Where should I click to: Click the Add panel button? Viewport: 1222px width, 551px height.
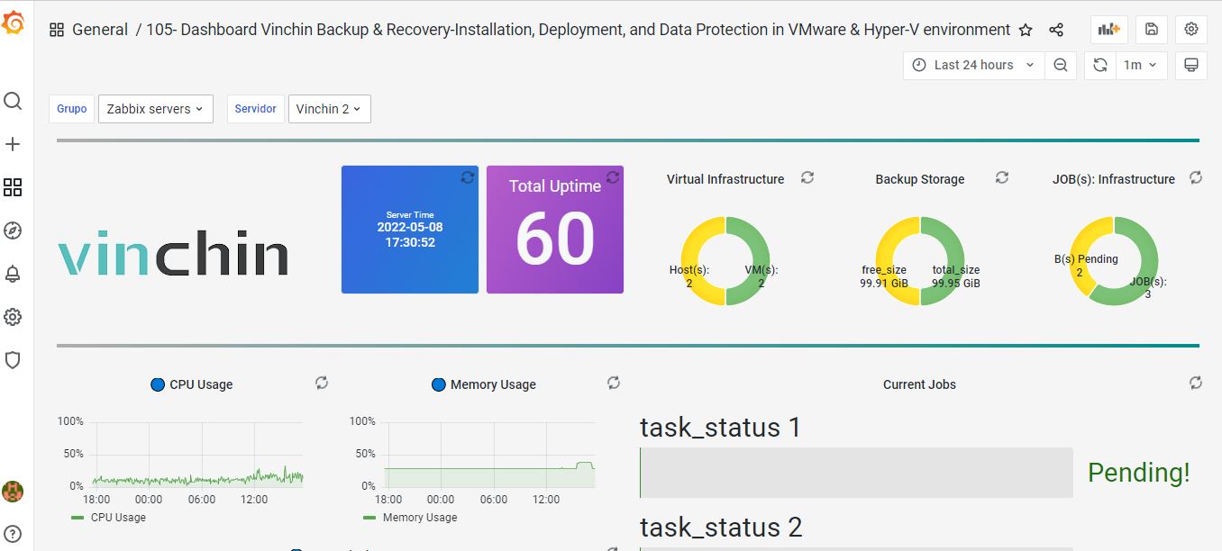click(x=1108, y=30)
